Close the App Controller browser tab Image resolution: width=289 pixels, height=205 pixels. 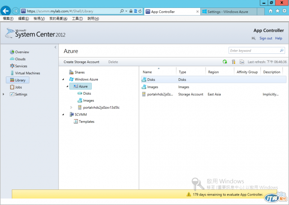coord(197,12)
